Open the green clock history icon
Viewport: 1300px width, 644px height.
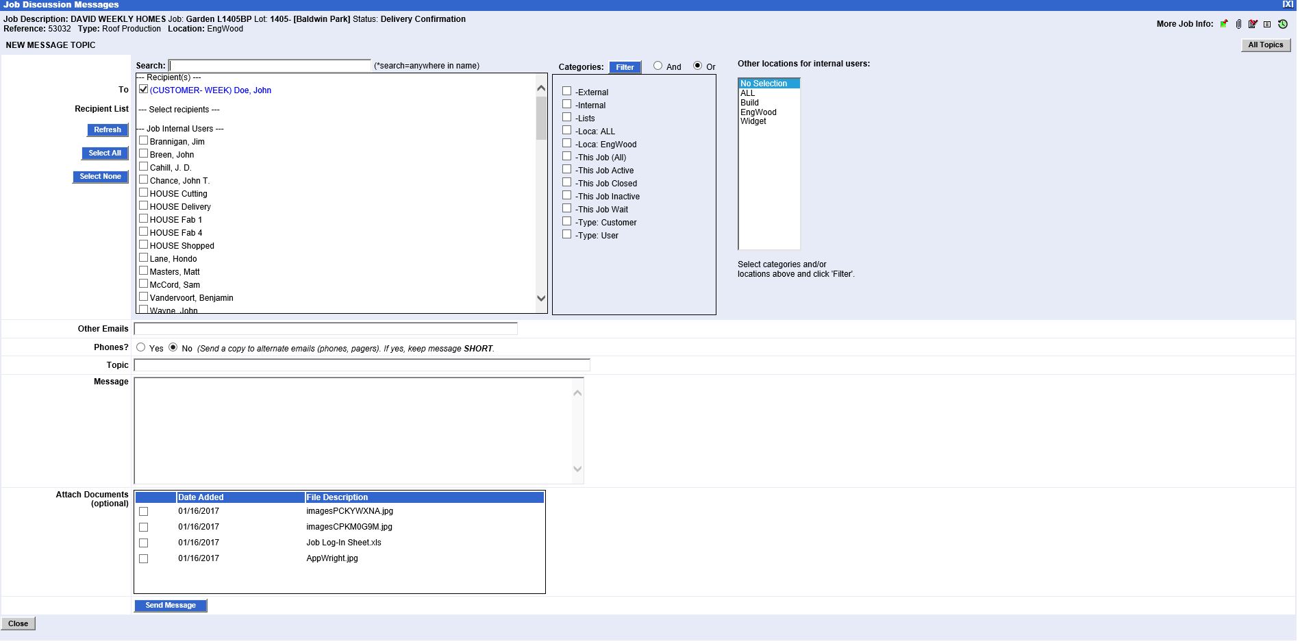click(x=1283, y=24)
